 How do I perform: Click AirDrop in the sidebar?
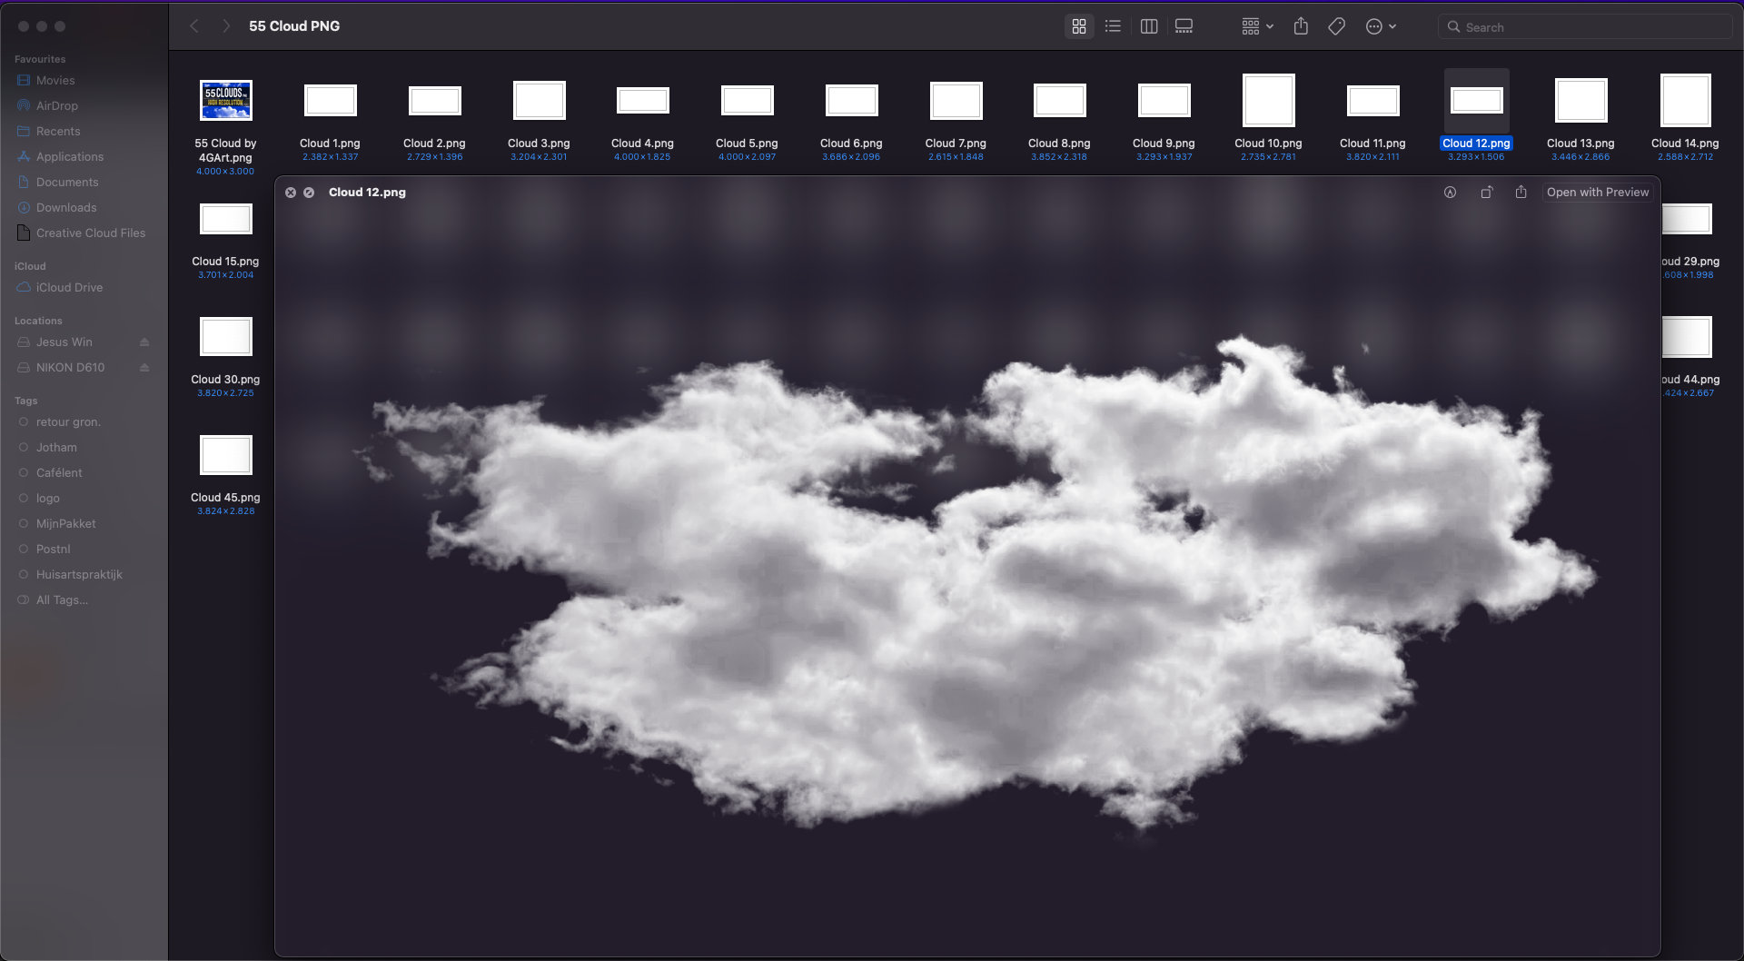point(57,105)
